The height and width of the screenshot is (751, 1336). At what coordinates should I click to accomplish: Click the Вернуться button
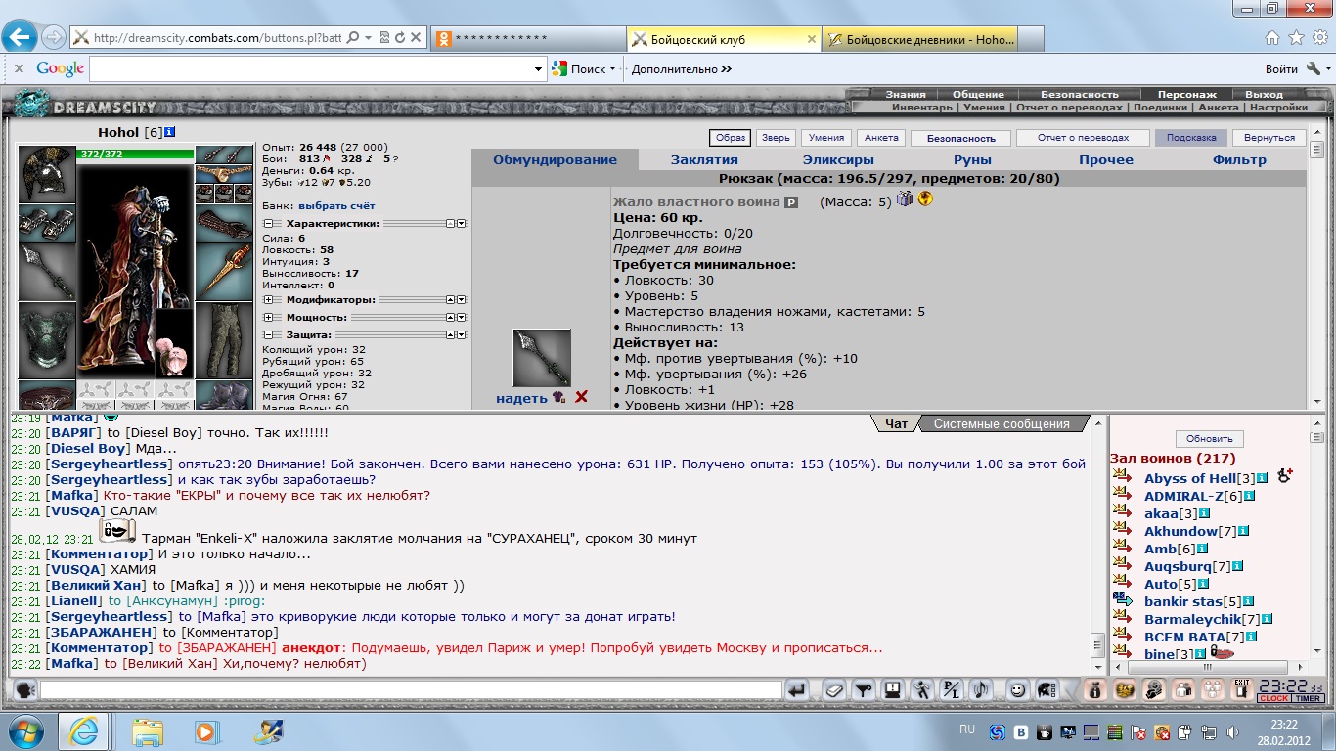1269,138
